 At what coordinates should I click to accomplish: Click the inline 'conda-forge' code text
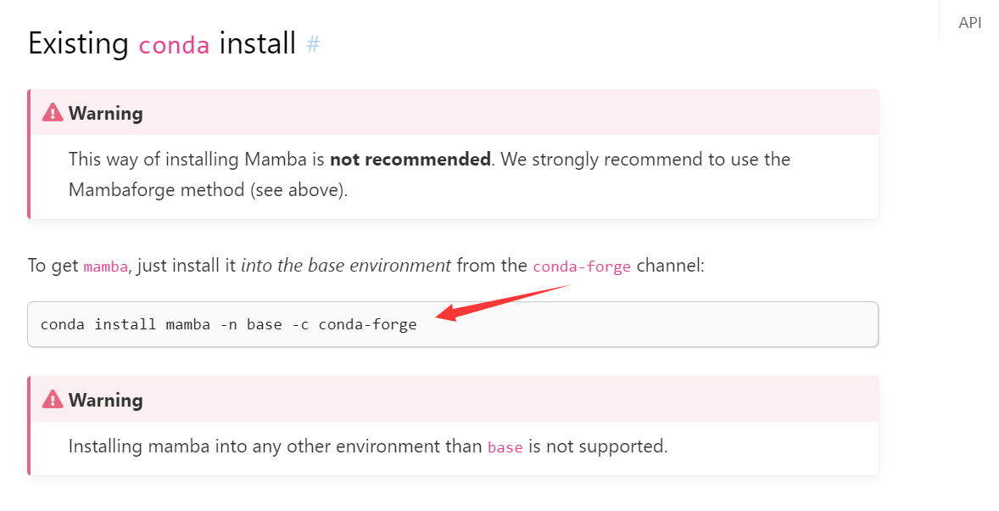pyautogui.click(x=582, y=266)
